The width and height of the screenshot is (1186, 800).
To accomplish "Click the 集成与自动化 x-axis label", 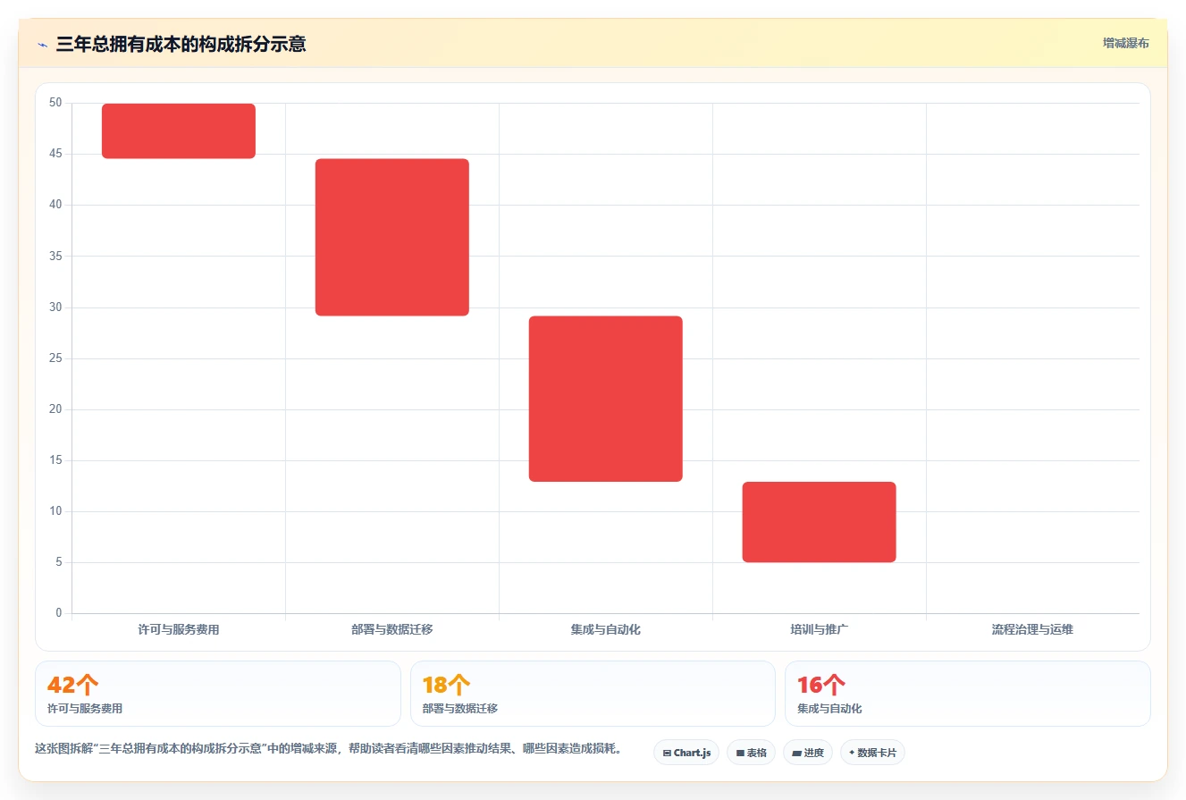I will coord(606,629).
